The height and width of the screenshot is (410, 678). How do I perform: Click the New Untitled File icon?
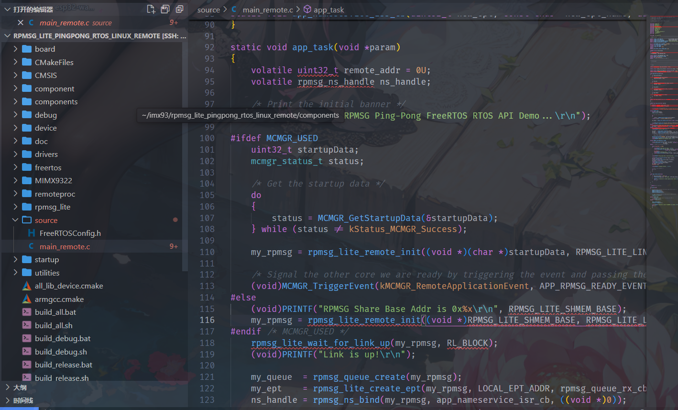point(151,9)
